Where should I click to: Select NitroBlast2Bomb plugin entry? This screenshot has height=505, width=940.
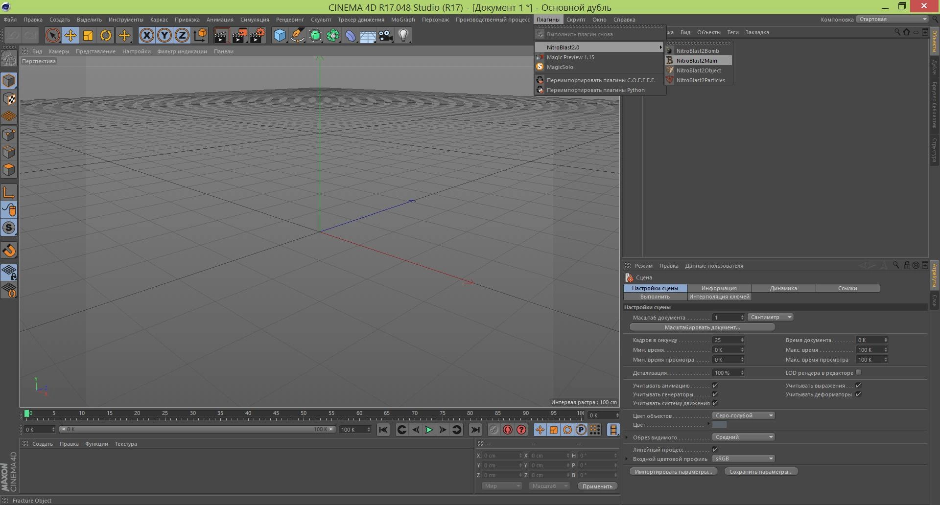click(x=698, y=51)
